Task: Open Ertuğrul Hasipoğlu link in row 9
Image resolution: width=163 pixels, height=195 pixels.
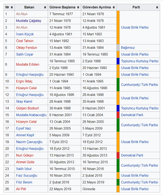Action: pos(30,75)
